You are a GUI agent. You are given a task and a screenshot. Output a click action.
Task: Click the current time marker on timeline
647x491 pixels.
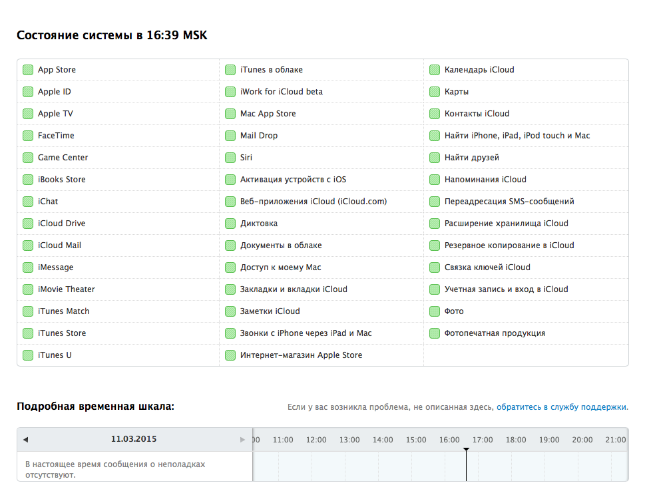tap(466, 464)
